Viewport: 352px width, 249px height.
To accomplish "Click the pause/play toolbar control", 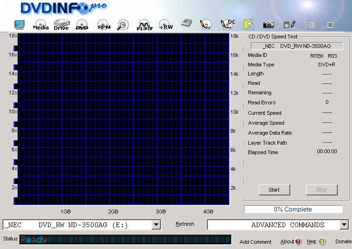I will [310, 25].
